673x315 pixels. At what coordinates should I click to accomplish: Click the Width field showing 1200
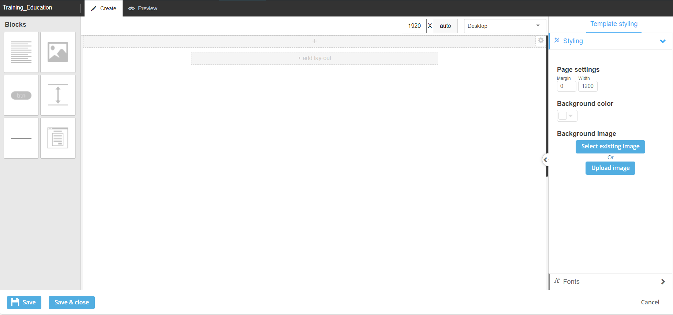pos(588,86)
